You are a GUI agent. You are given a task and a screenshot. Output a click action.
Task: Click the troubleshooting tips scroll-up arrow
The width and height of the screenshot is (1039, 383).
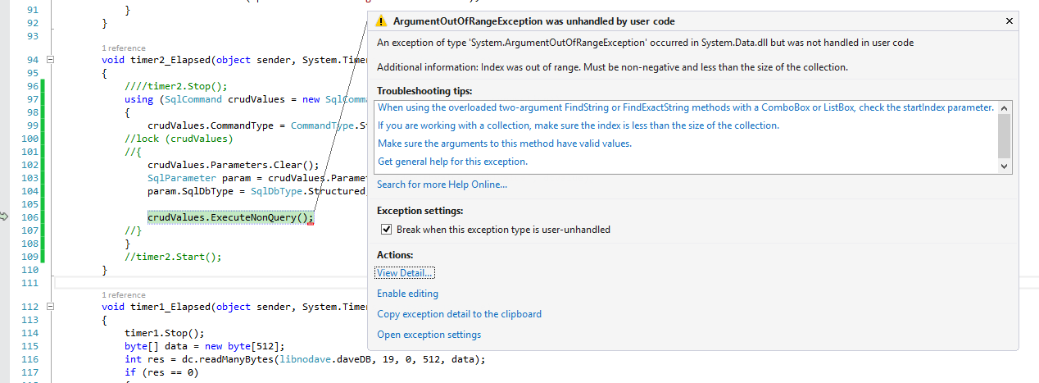[x=1005, y=108]
